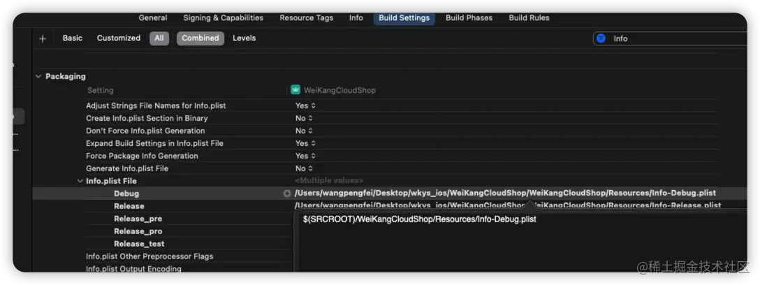Open Create Info.plist Section in Binary dropdown
This screenshot has width=760, height=285.
pyautogui.click(x=305, y=118)
